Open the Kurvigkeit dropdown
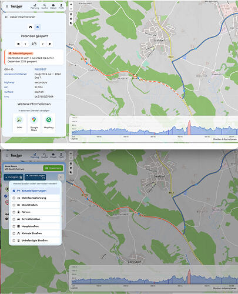The height and width of the screenshot is (294, 238). pyautogui.click(x=14, y=177)
